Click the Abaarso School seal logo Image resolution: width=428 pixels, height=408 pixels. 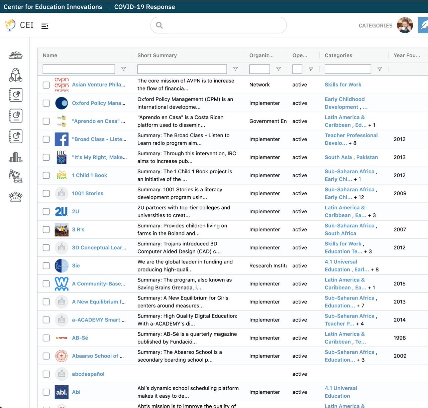[62, 356]
